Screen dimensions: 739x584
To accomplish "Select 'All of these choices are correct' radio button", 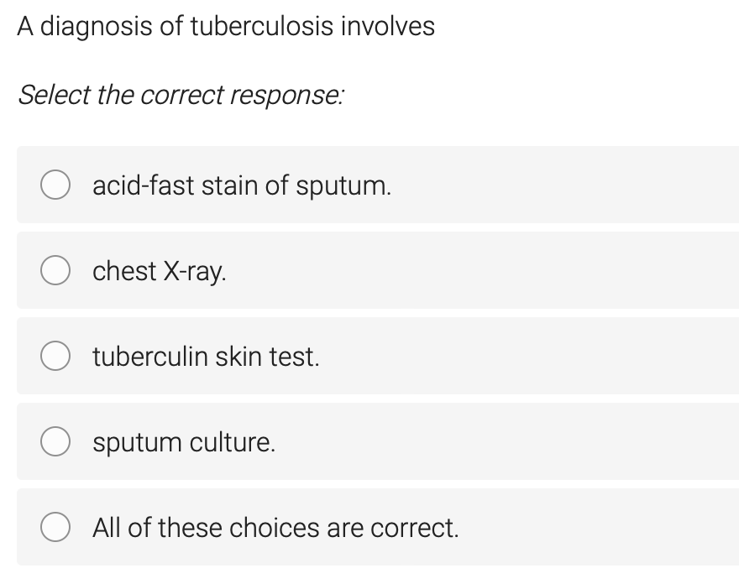I will 55,527.
